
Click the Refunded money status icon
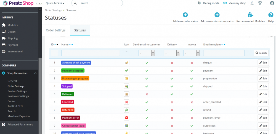click(x=127, y=110)
